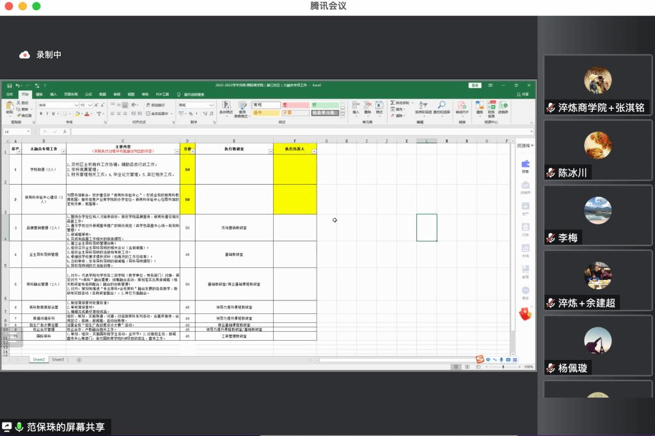The height and width of the screenshot is (436, 655).
Task: Click the Convert to PDF icon
Action: [462, 106]
